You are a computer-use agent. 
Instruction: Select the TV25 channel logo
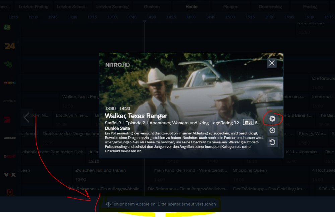coord(8,64)
